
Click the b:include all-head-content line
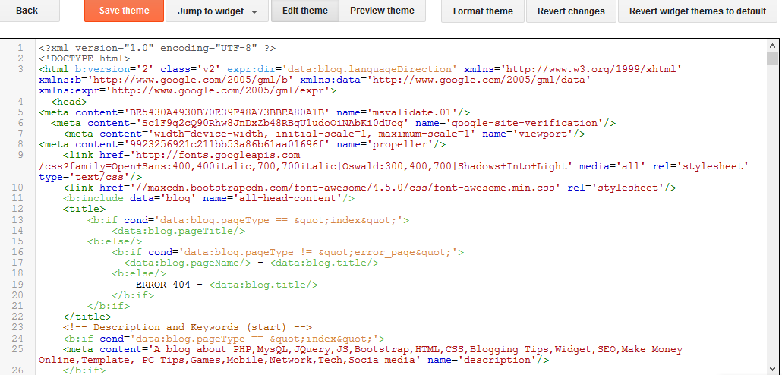209,198
